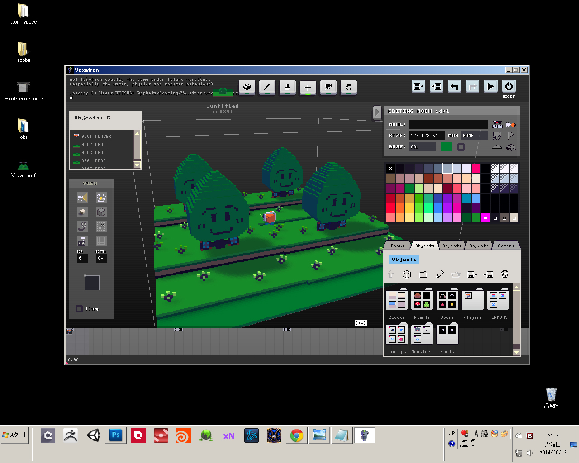
Task: Select the stamp tool in top toolbar
Action: 288,87
